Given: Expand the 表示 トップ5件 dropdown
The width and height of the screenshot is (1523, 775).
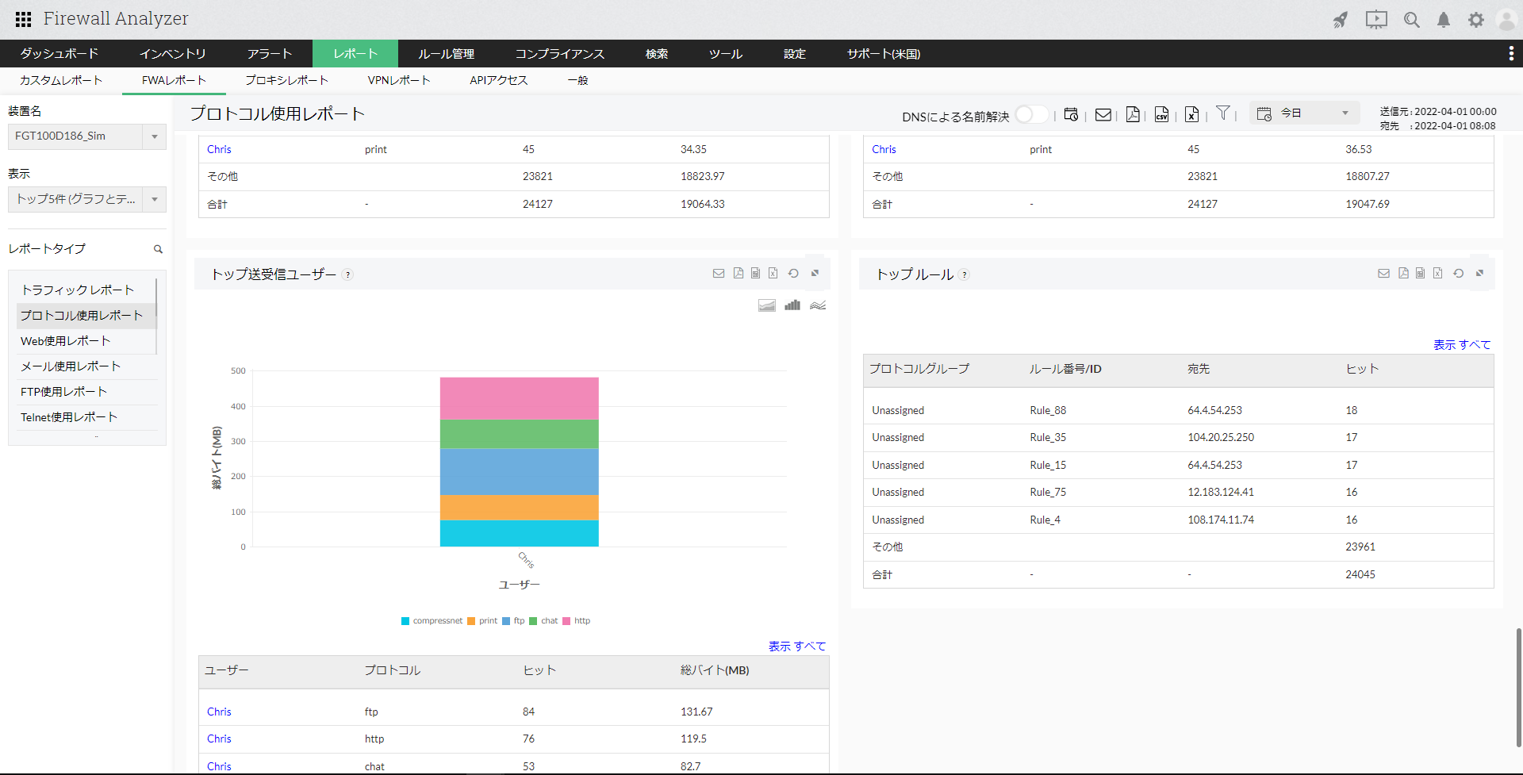Looking at the screenshot, I should point(86,199).
